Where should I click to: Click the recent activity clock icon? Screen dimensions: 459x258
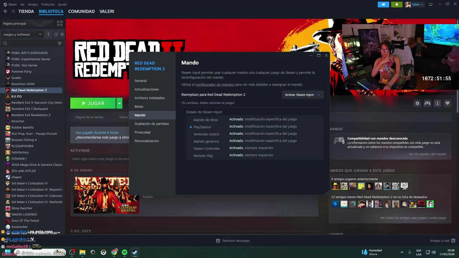(56, 34)
